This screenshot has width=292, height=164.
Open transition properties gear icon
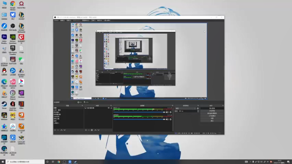[x=198, y=108]
